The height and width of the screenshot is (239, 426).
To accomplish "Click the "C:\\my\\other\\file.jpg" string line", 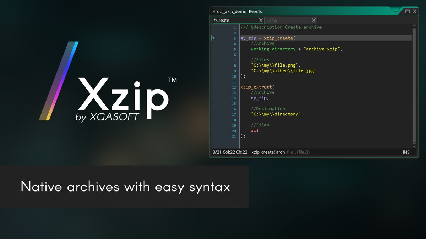I will click(x=284, y=71).
